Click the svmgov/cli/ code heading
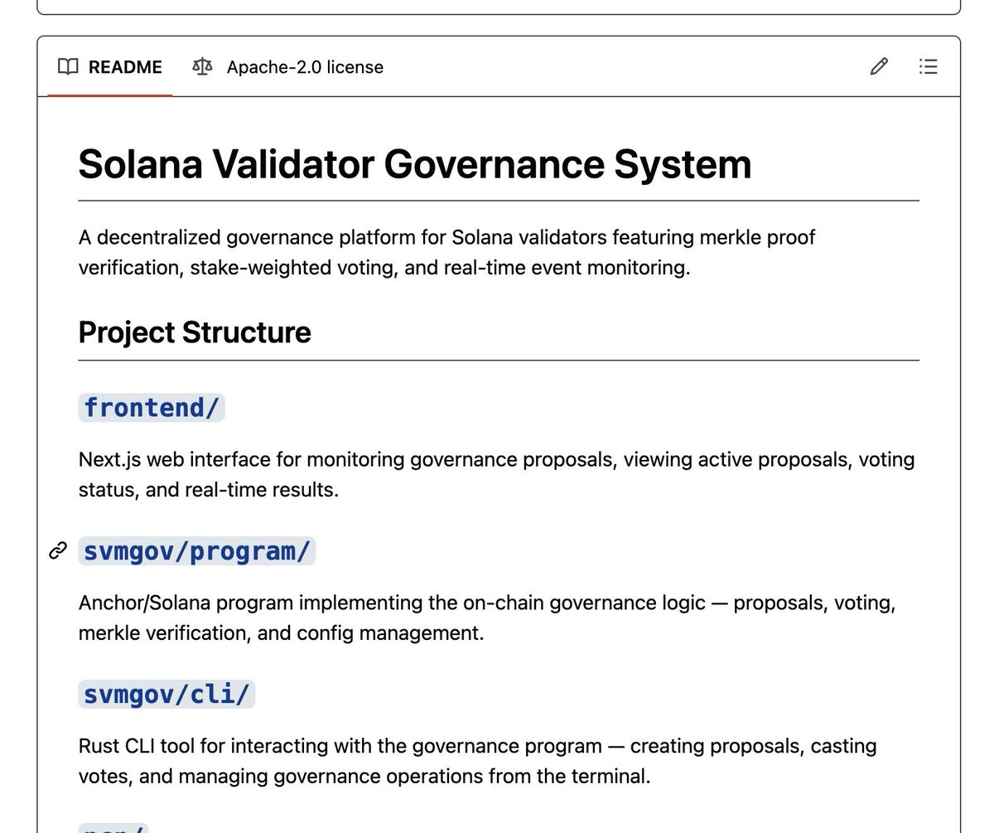The width and height of the screenshot is (994, 833). click(166, 695)
